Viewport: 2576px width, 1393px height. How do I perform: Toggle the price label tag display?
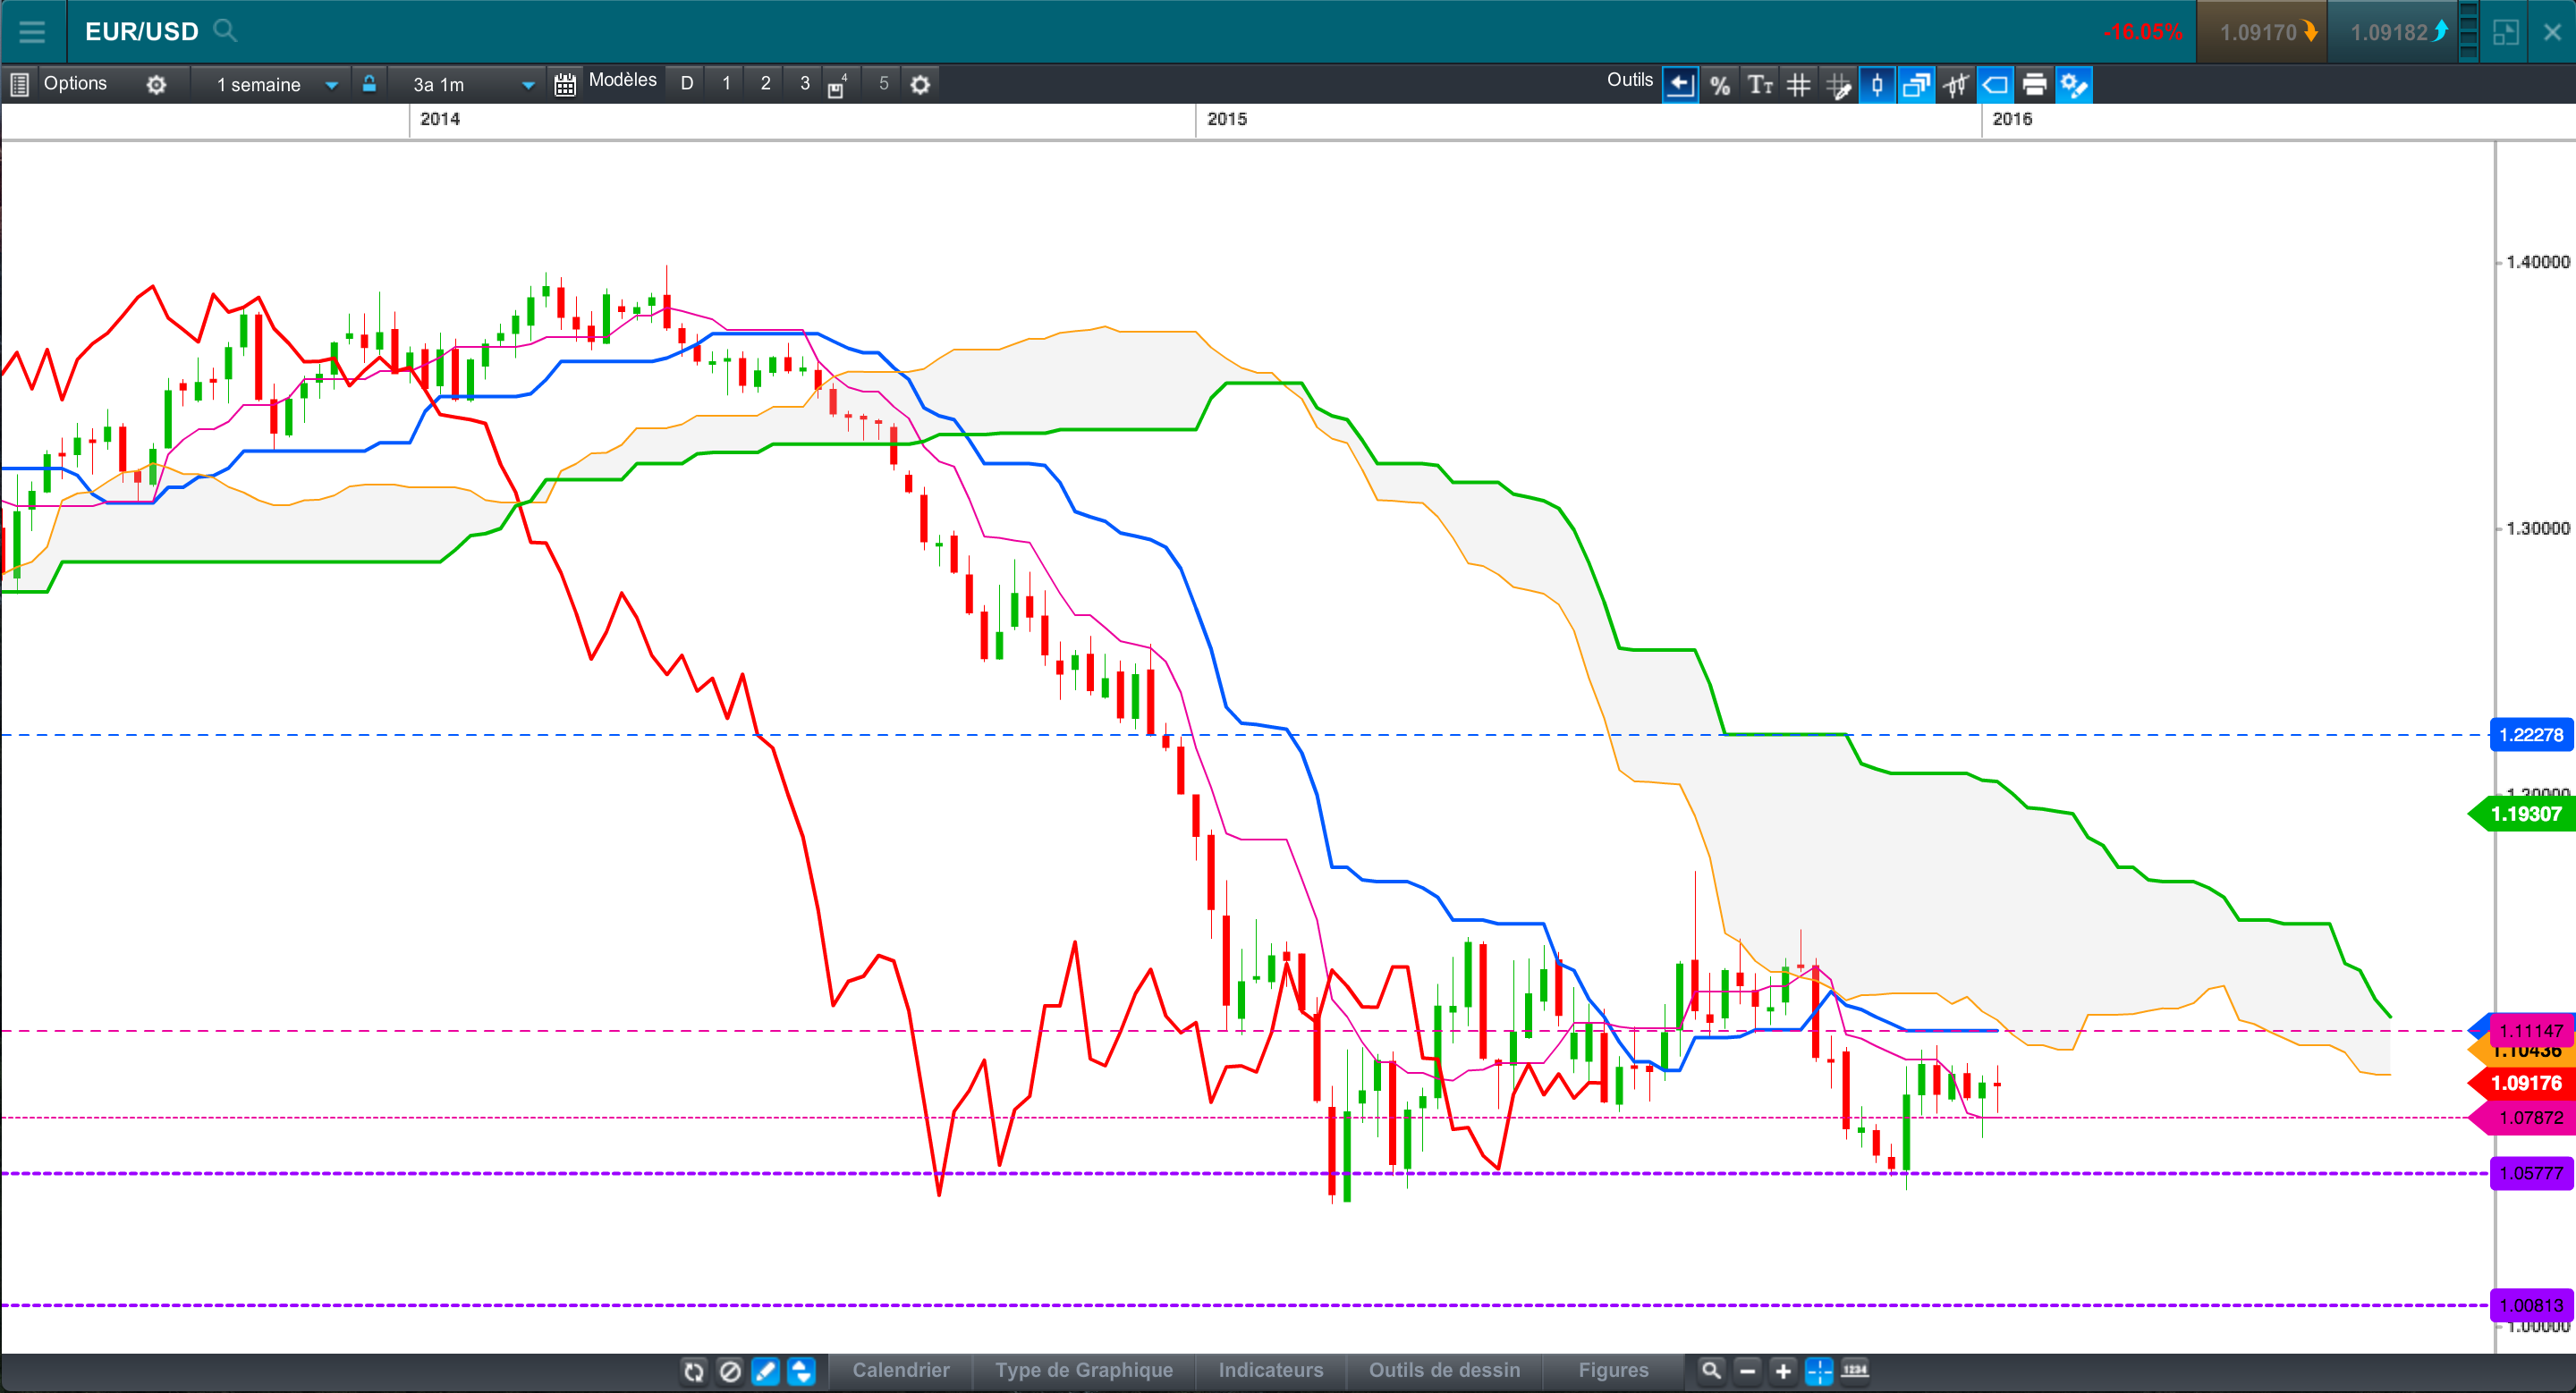[x=1995, y=85]
